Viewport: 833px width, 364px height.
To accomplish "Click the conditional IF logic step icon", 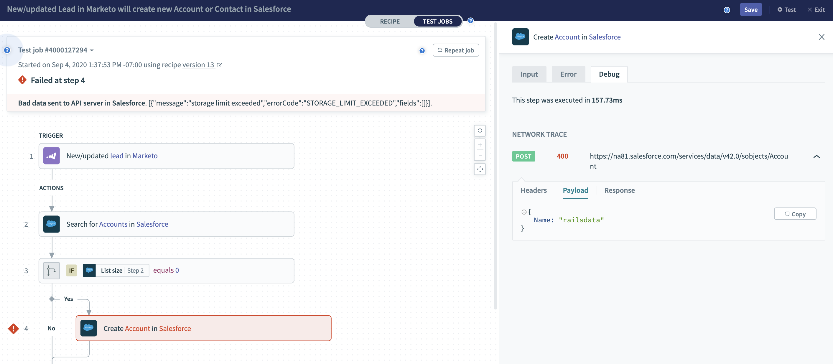I will pyautogui.click(x=51, y=270).
